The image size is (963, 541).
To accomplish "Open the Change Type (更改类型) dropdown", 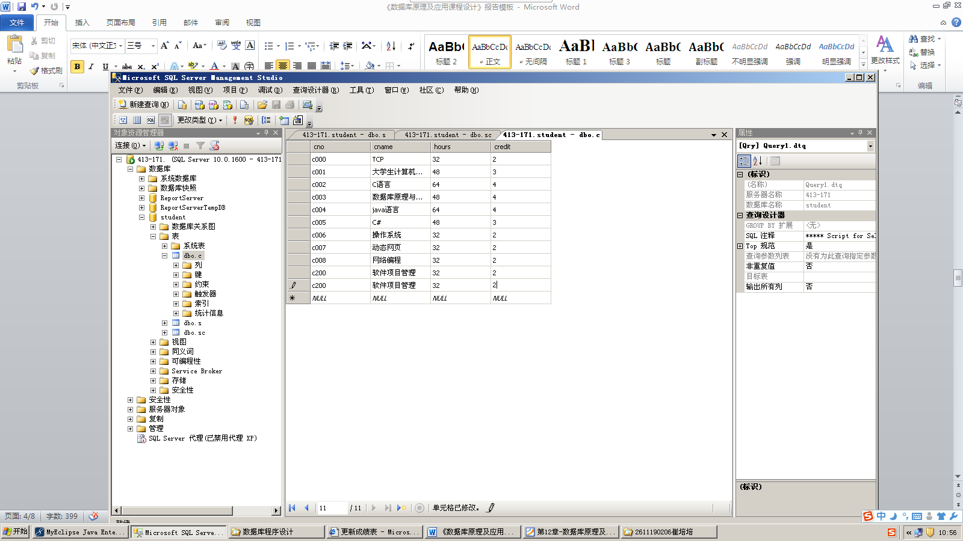I will (200, 120).
